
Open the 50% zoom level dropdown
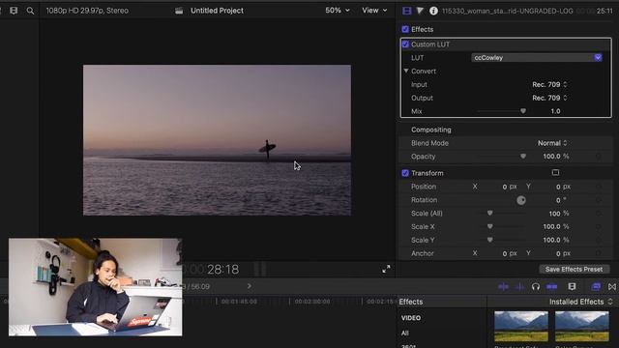pos(338,11)
